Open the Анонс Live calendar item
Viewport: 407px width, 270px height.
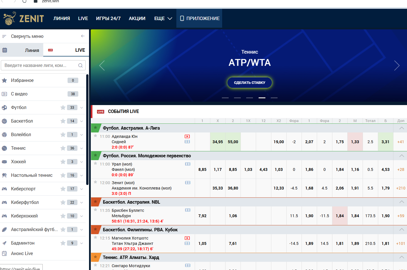[x=22, y=254]
